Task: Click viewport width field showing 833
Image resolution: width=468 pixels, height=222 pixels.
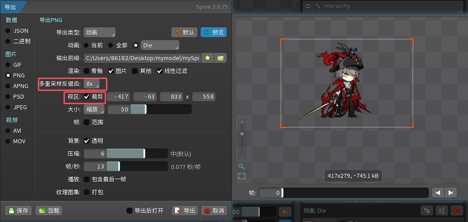Action: (x=172, y=96)
